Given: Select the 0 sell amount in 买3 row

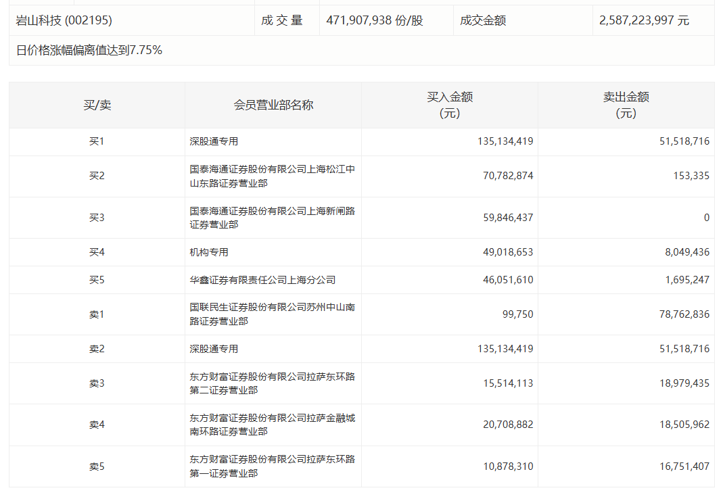Looking at the screenshot, I should [707, 218].
